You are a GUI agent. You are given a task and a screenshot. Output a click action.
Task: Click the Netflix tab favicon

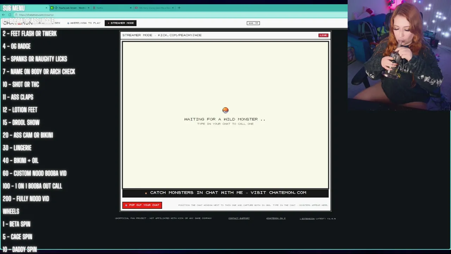pyautogui.click(x=94, y=8)
